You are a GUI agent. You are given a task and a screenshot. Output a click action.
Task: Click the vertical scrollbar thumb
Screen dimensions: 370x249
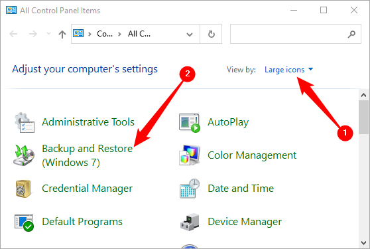(363, 117)
